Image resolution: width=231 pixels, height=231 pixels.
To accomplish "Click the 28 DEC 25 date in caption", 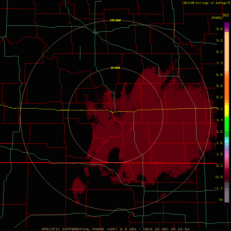I will coord(165,229).
